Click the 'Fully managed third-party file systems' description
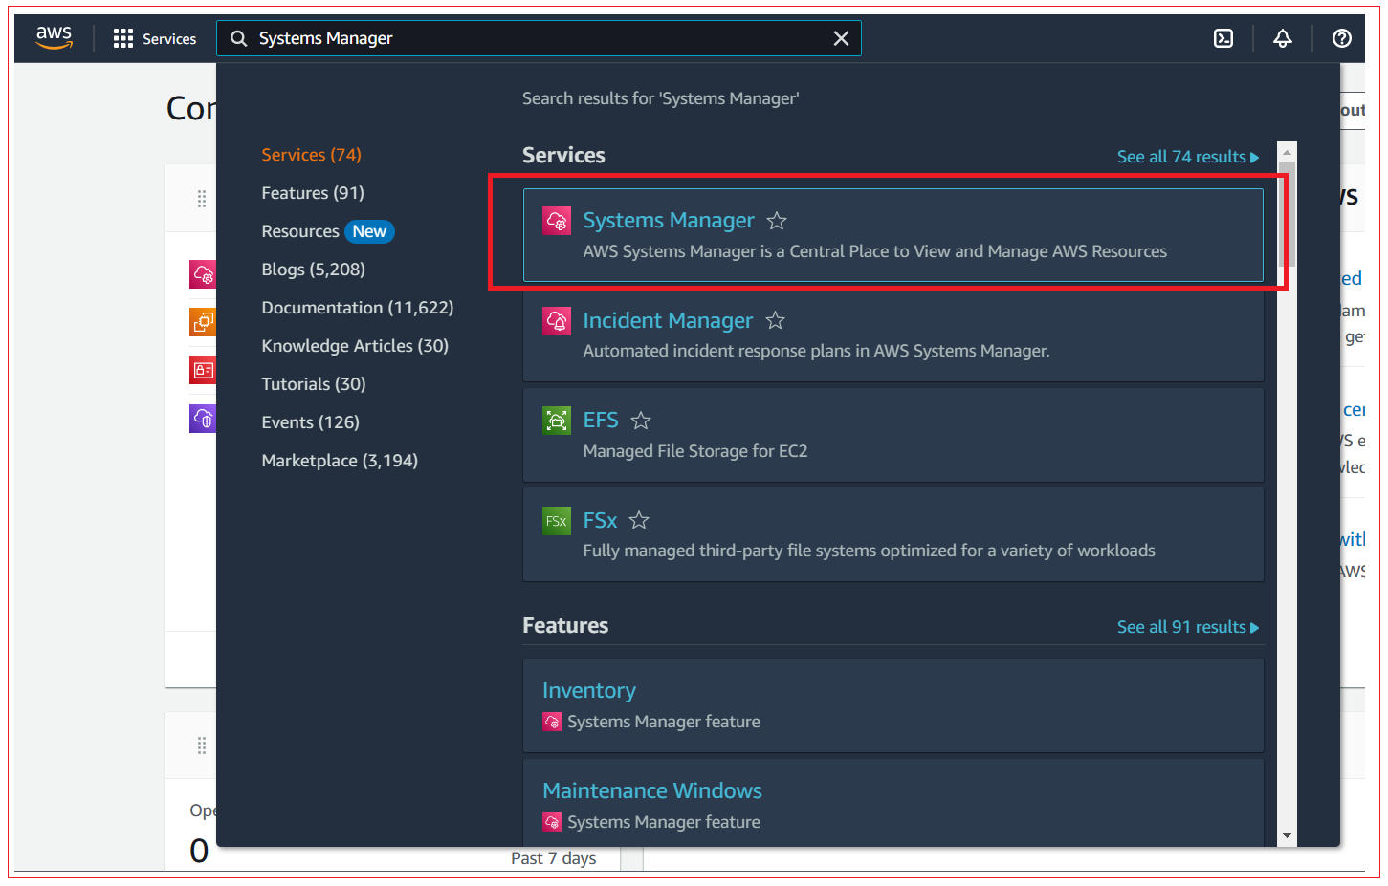This screenshot has height=886, width=1388. 870,551
